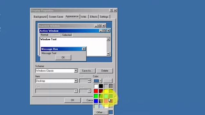Choose the bright red color swatch

tap(96, 91)
